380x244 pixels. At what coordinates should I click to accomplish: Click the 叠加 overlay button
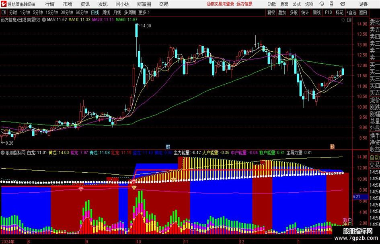click(x=282, y=12)
